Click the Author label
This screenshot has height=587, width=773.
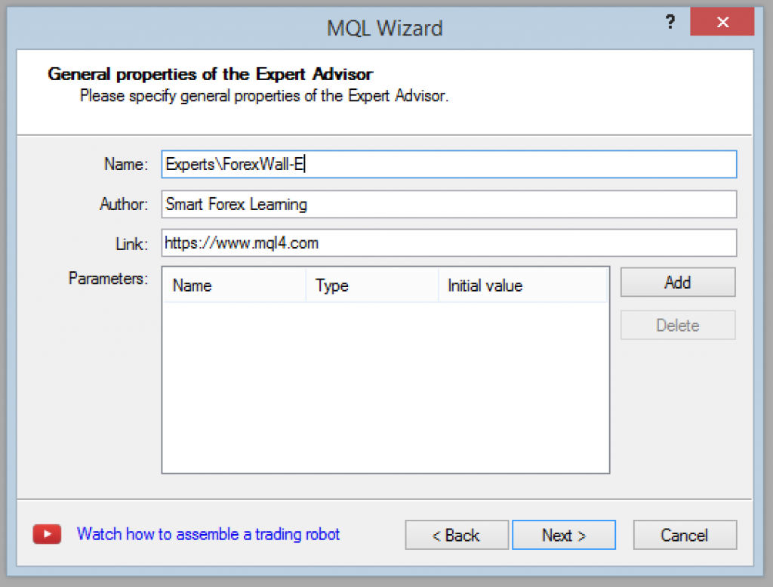124,204
